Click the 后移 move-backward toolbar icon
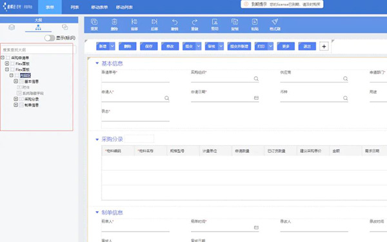This screenshot has width=387, height=242. [x=154, y=22]
